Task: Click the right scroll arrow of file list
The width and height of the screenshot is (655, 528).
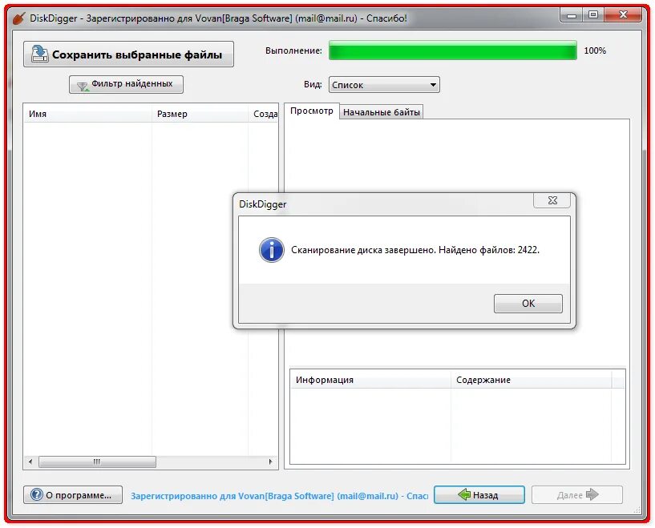Action: click(271, 461)
